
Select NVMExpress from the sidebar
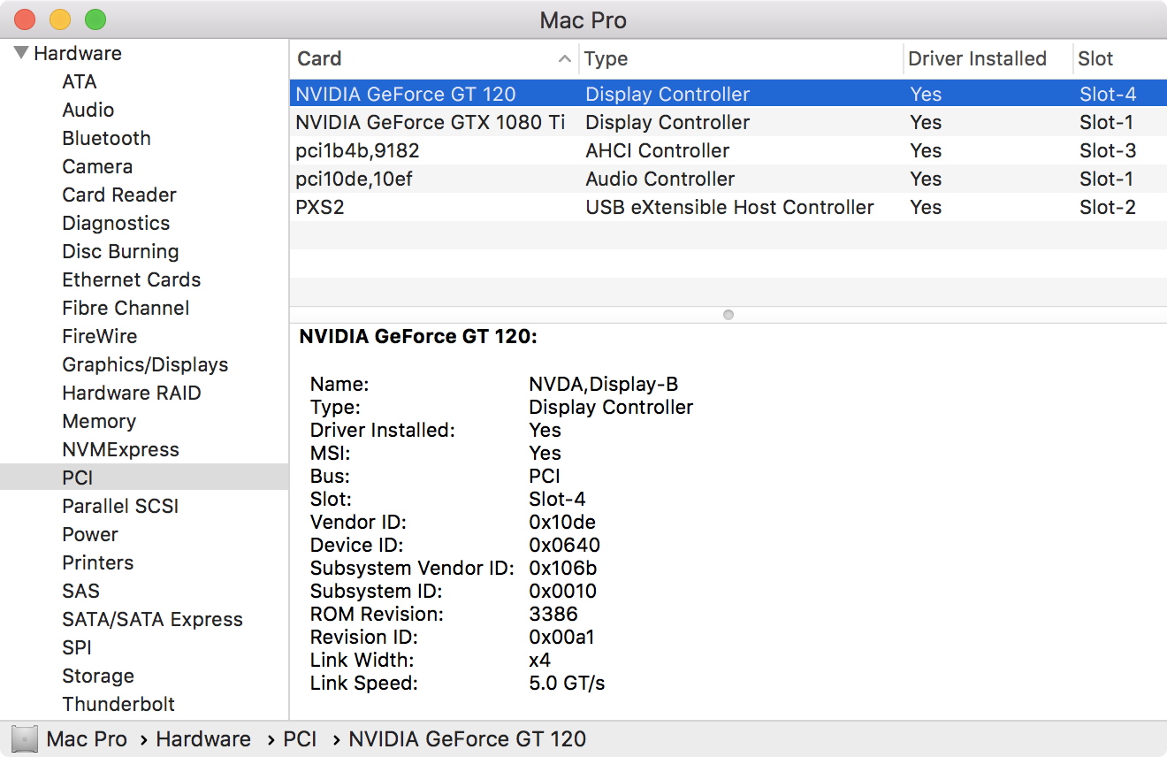tap(120, 449)
